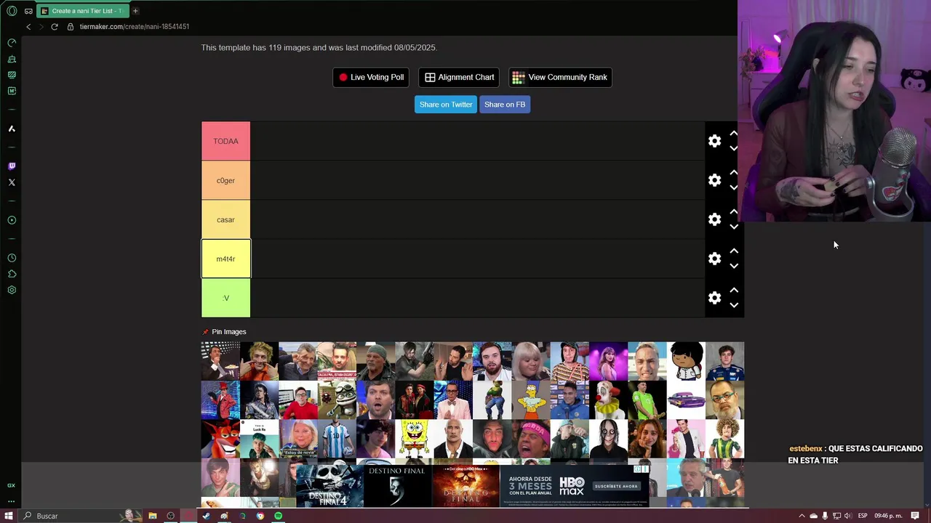Open the Opera menu logo
Viewport: 931px width, 523px height.
(x=12, y=11)
